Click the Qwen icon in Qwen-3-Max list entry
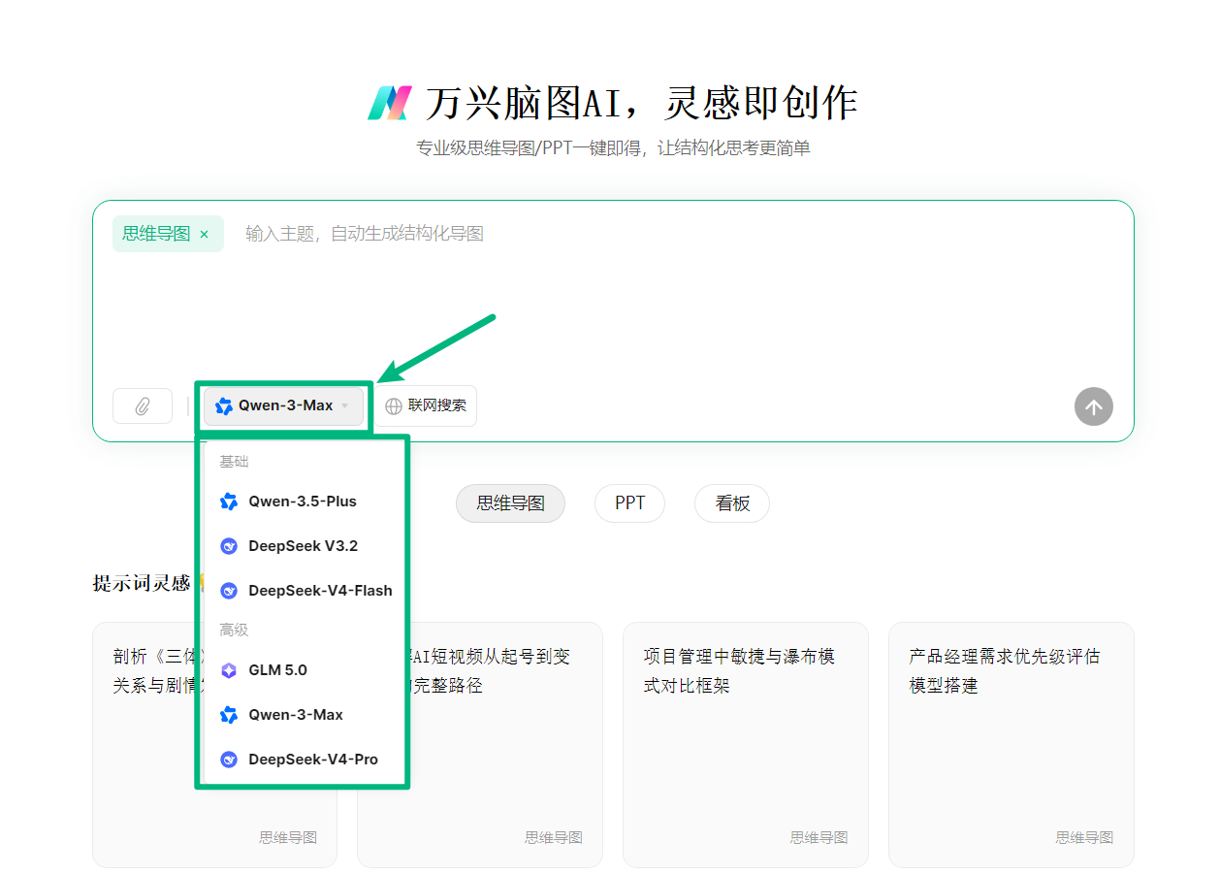 [229, 715]
